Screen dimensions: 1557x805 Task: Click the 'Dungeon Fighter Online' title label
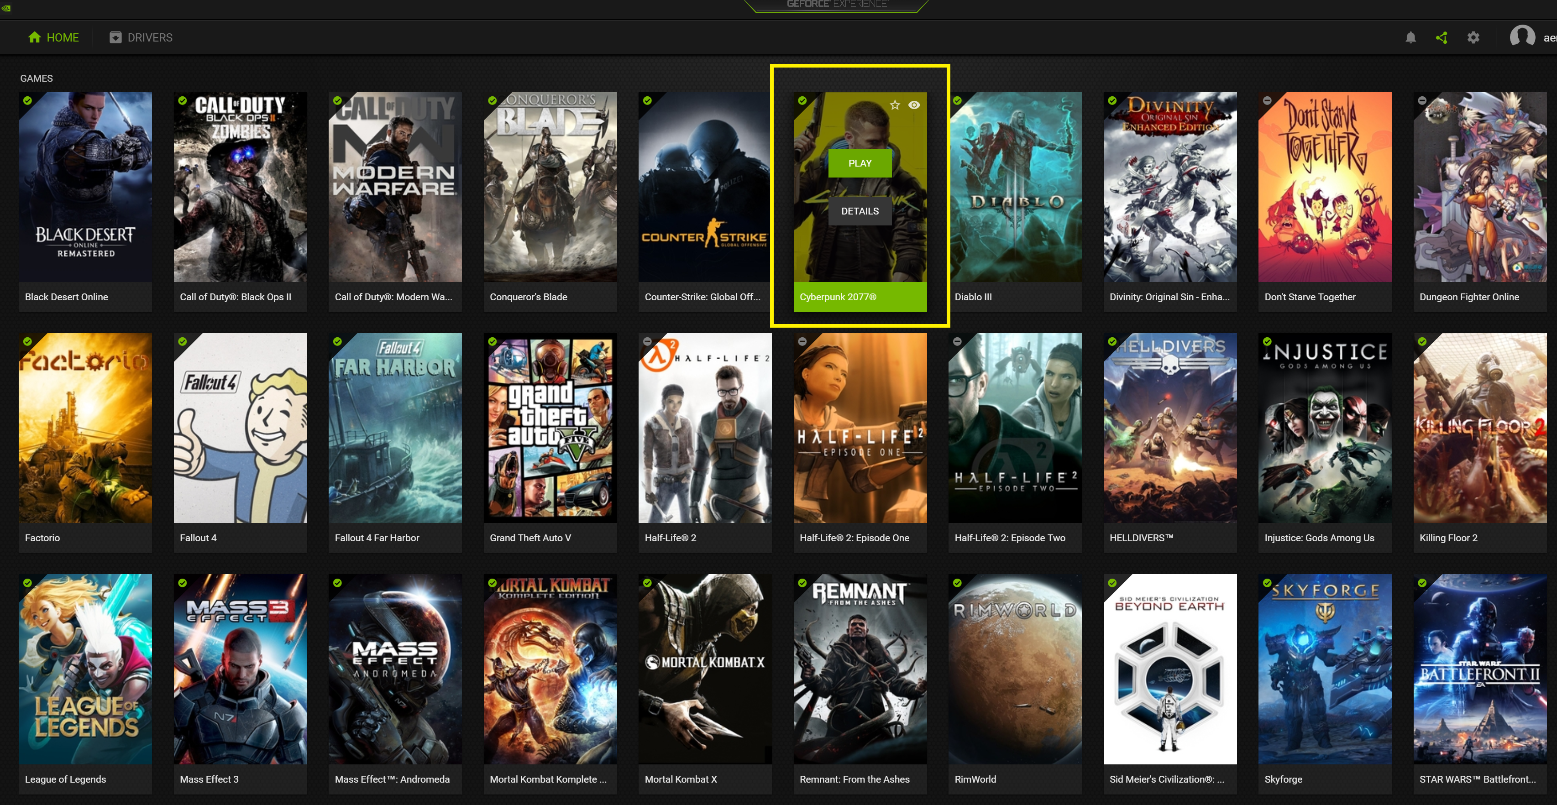[x=1469, y=297]
